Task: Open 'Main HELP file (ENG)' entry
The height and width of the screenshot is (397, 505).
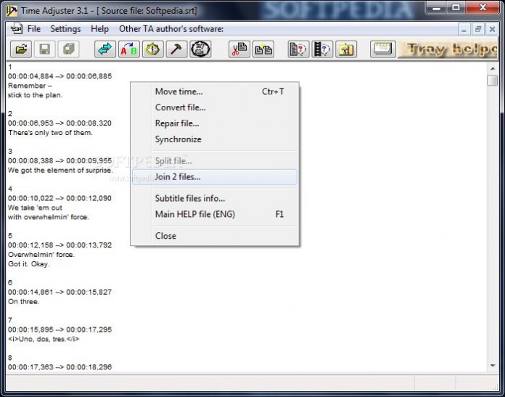Action: click(215, 214)
